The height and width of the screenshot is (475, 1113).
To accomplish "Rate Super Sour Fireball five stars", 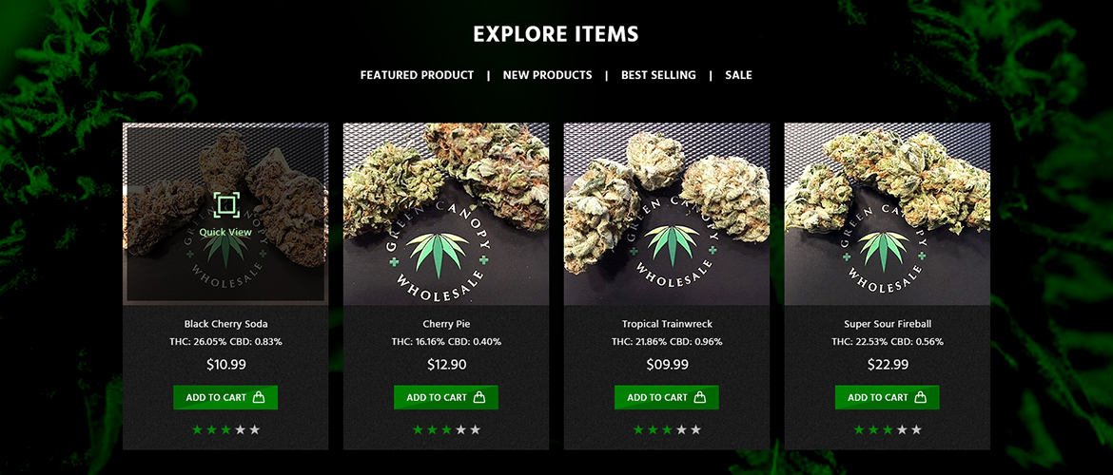I will pos(916,429).
